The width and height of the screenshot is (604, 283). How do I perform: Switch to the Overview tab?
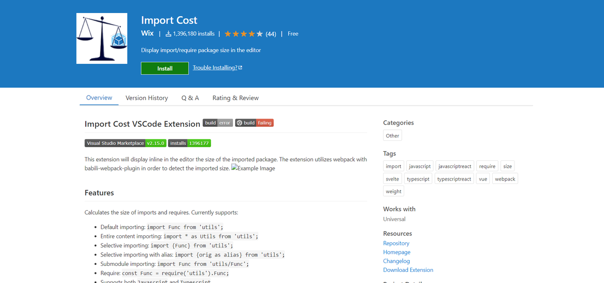(99, 98)
